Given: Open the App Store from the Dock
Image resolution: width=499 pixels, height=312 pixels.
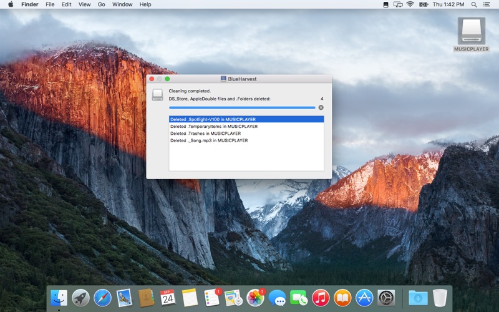Looking at the screenshot, I should (x=364, y=298).
